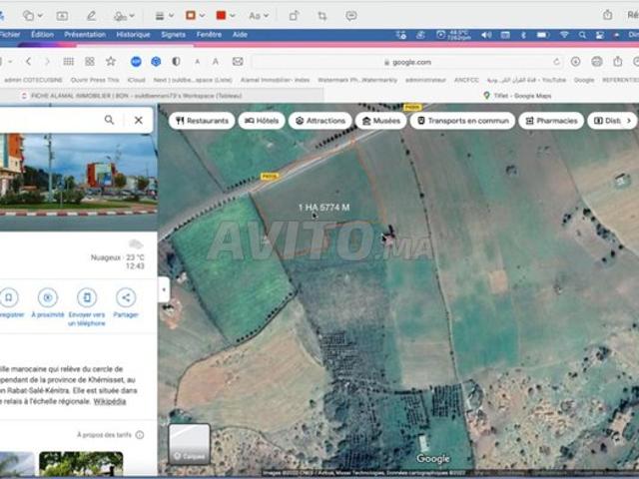Select the Transports en commun chip
The image size is (639, 479).
click(462, 121)
